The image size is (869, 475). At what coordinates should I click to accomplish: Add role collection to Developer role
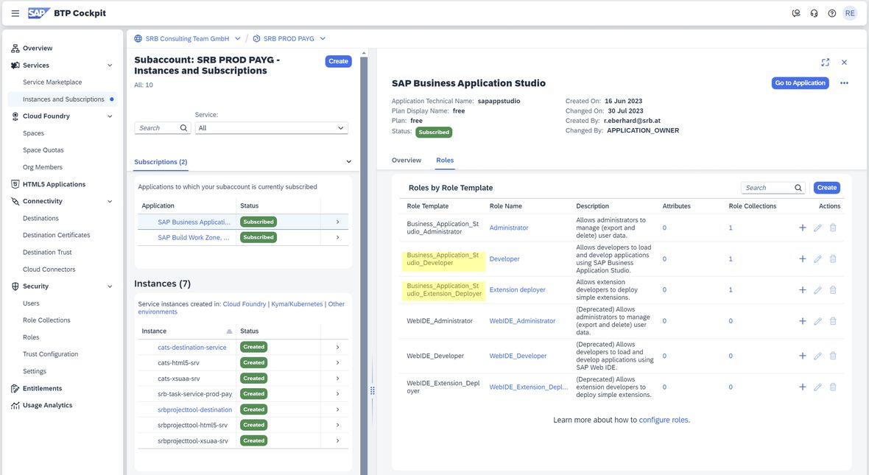click(x=802, y=258)
